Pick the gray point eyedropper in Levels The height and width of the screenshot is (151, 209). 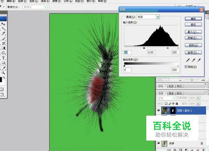point(194,60)
